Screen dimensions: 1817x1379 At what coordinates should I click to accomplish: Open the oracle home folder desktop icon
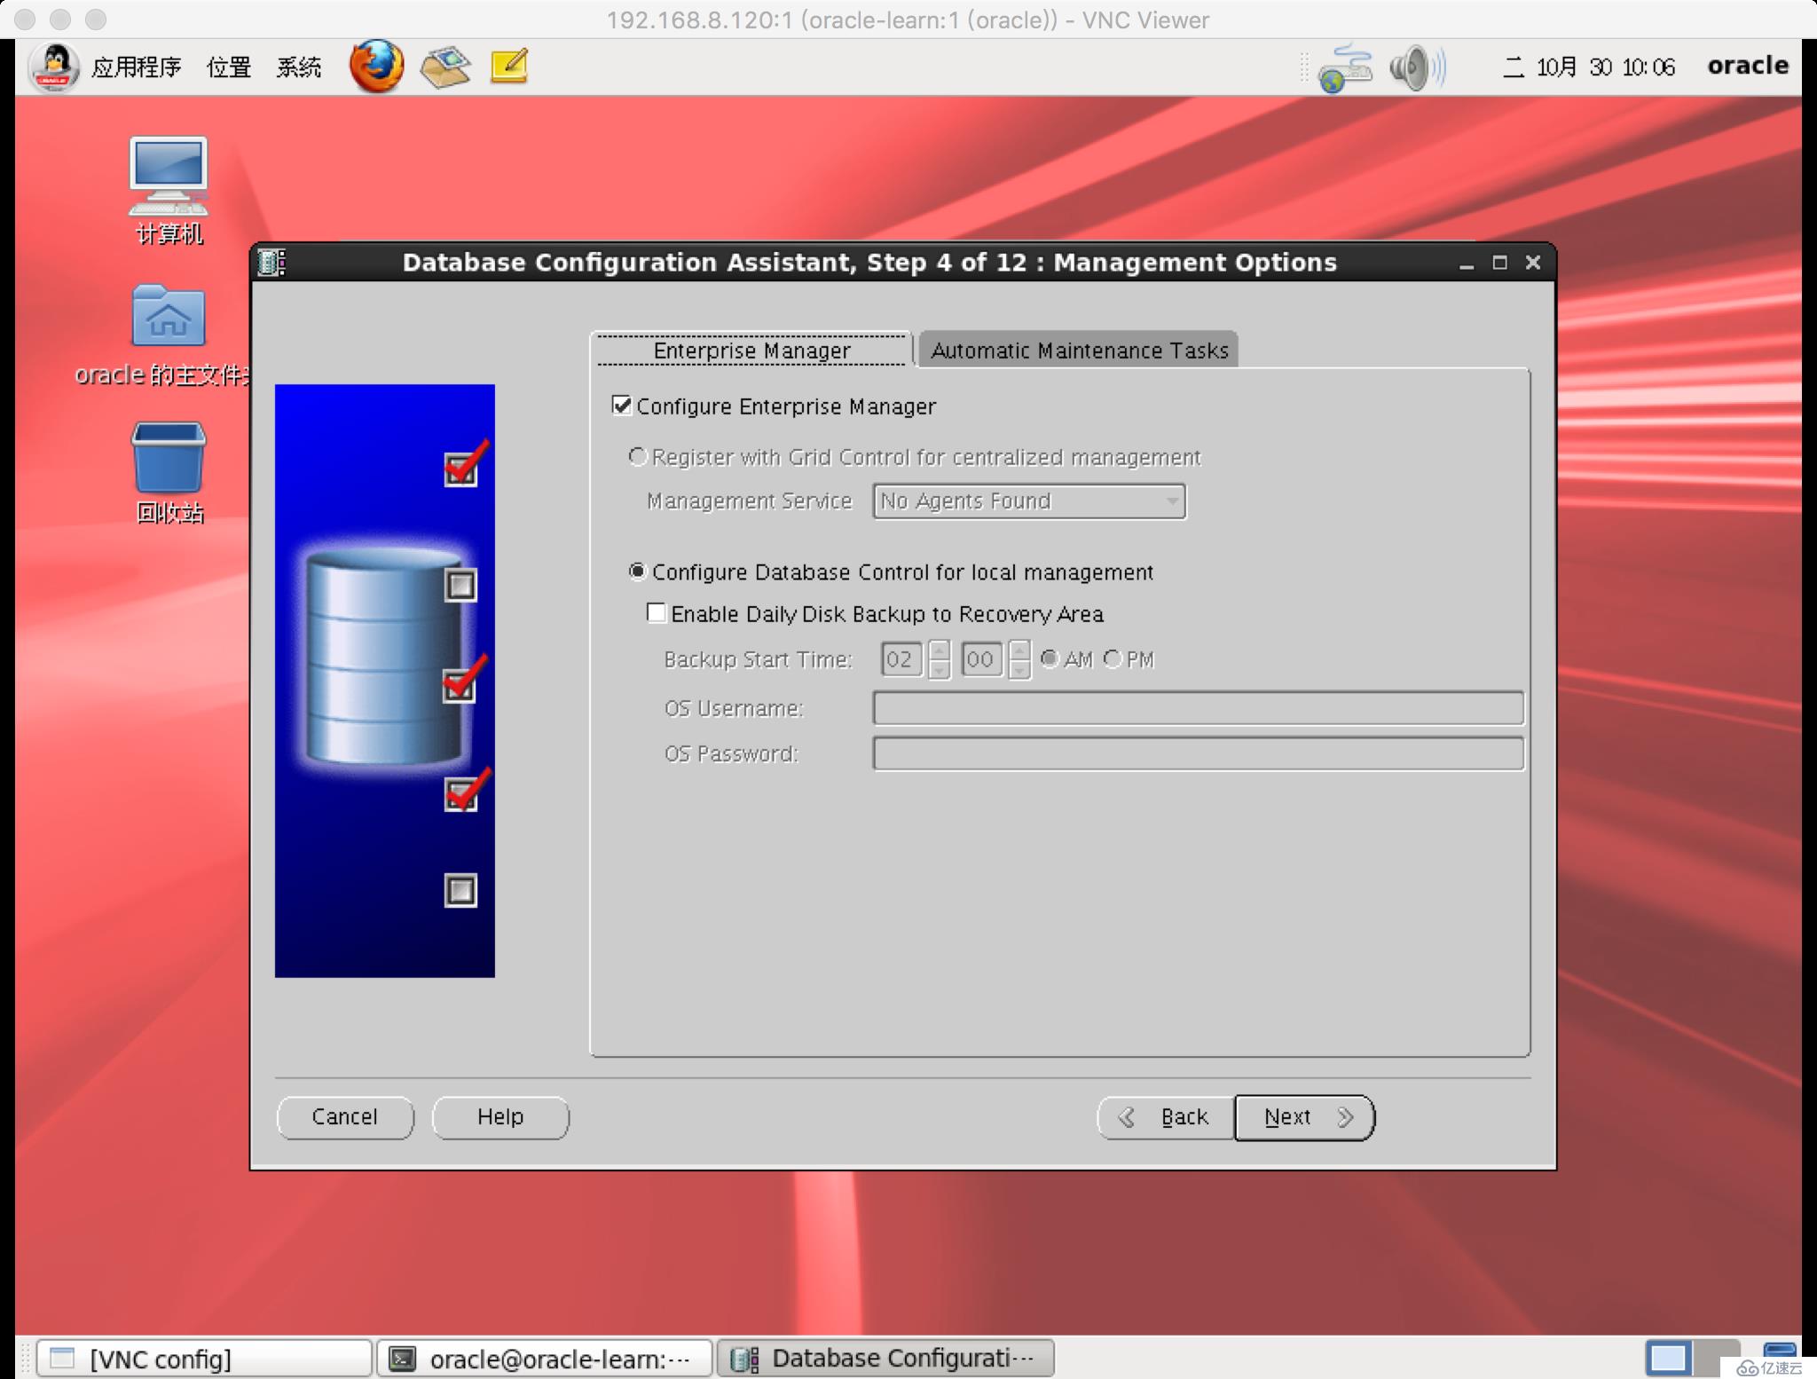click(x=169, y=335)
